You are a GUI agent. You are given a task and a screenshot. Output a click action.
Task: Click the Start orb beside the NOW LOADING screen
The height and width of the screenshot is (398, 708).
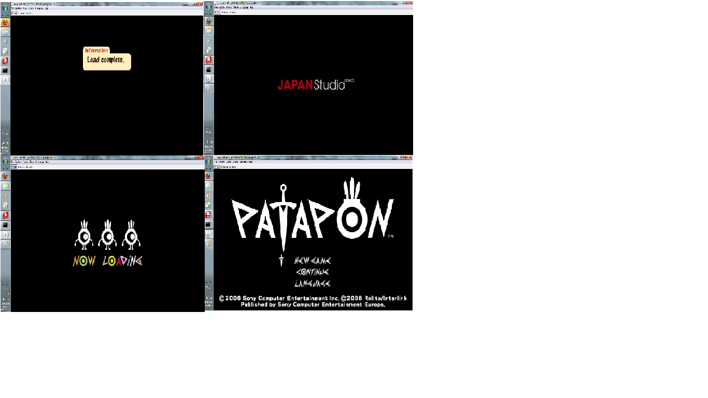(5, 161)
